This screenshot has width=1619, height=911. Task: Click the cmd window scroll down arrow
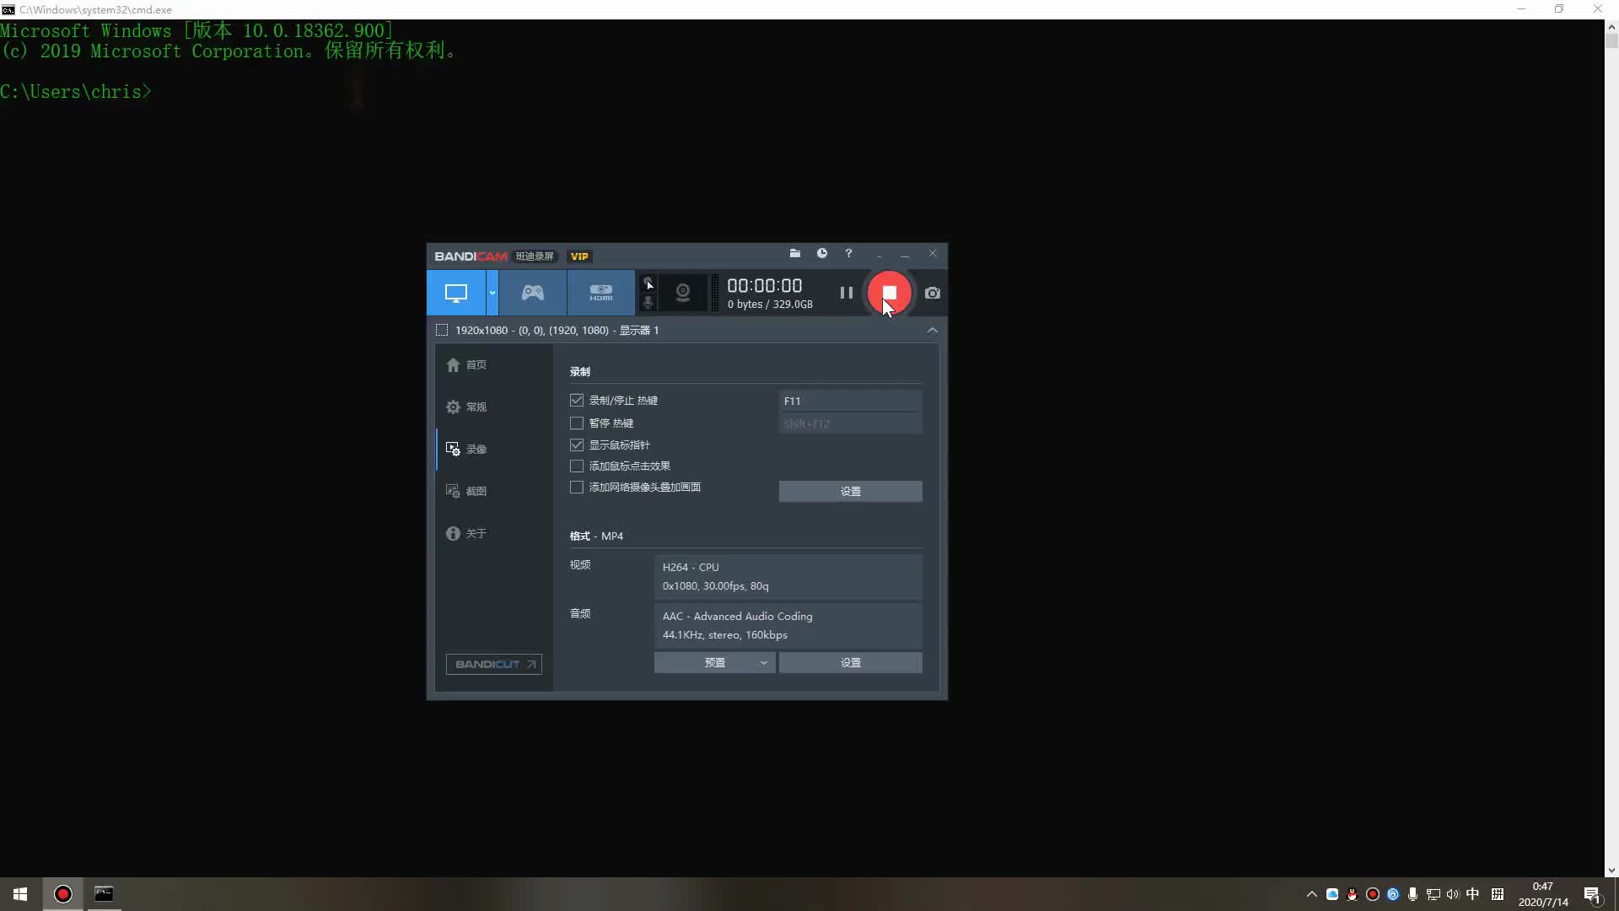click(x=1611, y=871)
